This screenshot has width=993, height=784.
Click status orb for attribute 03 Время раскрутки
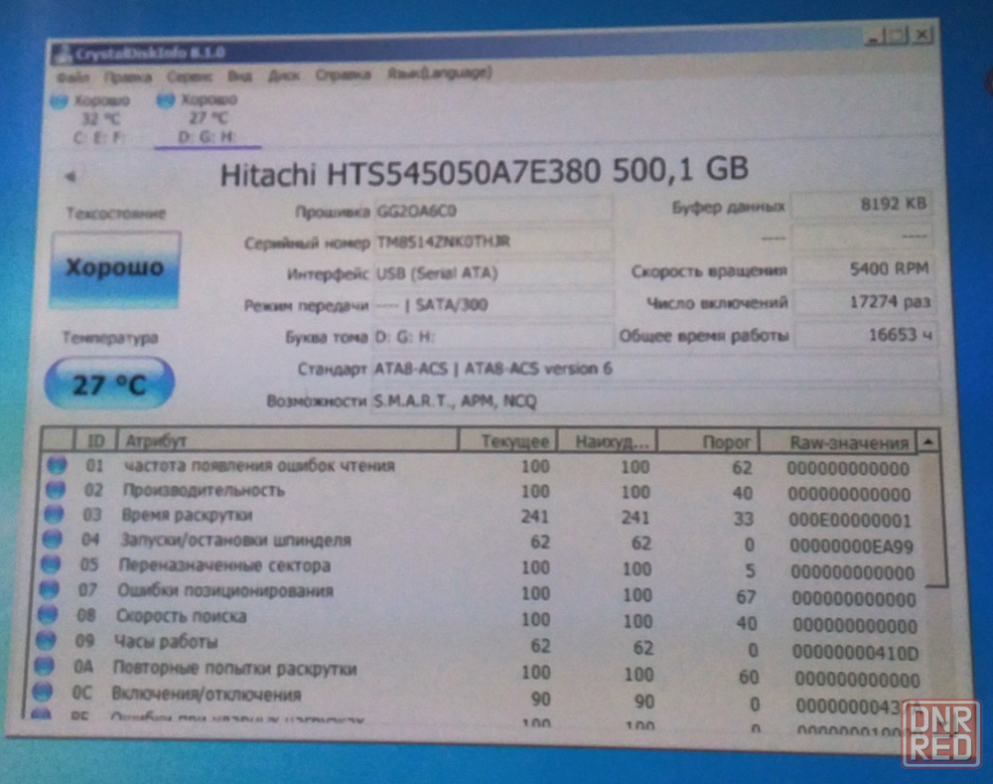point(55,515)
